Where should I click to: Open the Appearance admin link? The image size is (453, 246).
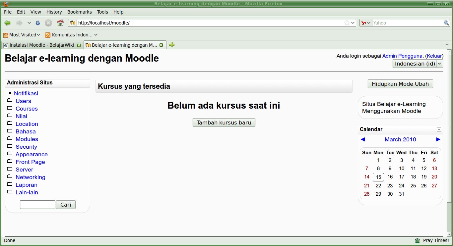point(32,154)
